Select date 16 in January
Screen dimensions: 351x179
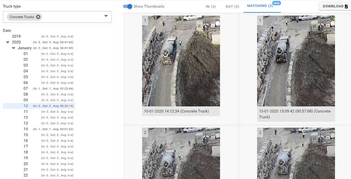(x=39, y=141)
